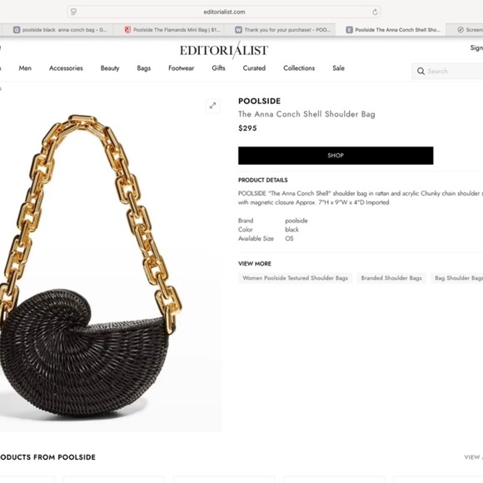Click Women Poolside Textured Shoulder Bags tag
Image resolution: width=483 pixels, height=483 pixels.
pos(295,278)
